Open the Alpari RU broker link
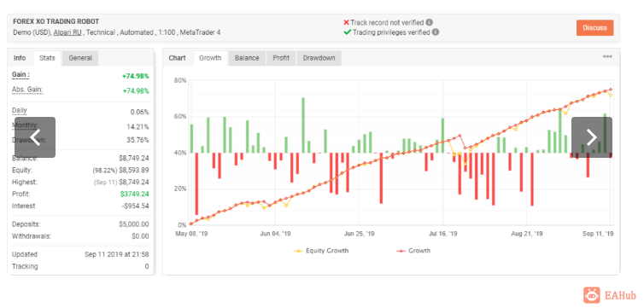 tap(67, 32)
